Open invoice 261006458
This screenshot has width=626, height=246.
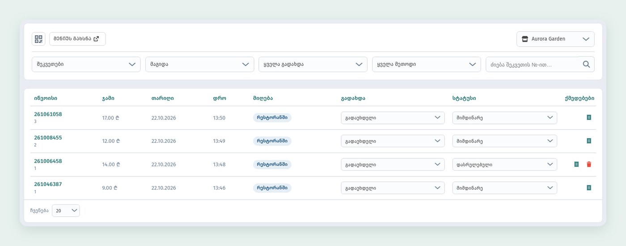[48, 161]
